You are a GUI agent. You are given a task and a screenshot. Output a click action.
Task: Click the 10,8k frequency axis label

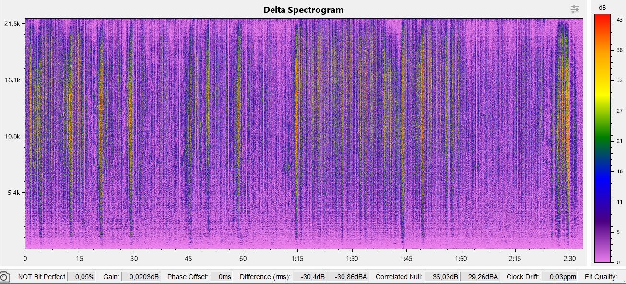tap(12, 136)
